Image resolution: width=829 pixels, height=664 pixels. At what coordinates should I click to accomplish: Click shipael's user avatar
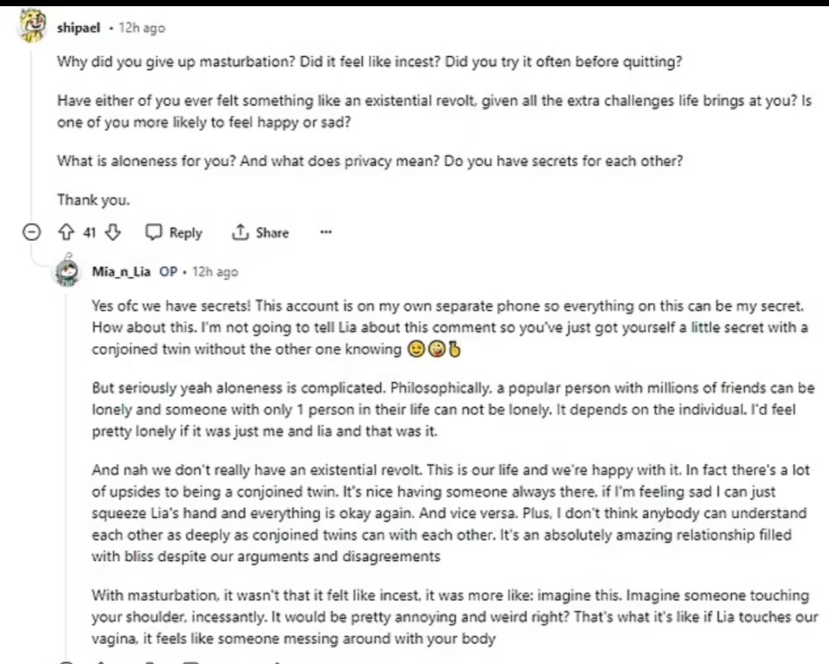tap(31, 26)
